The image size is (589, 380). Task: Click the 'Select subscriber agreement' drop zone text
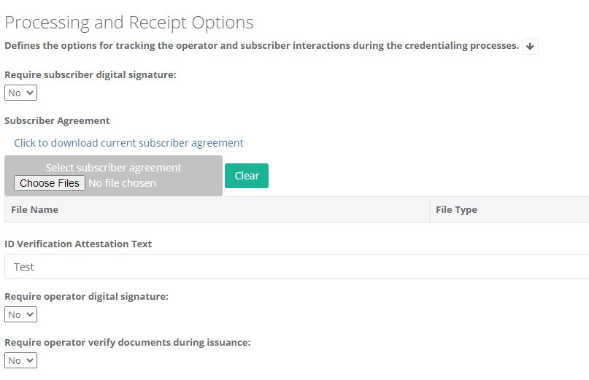point(113,168)
